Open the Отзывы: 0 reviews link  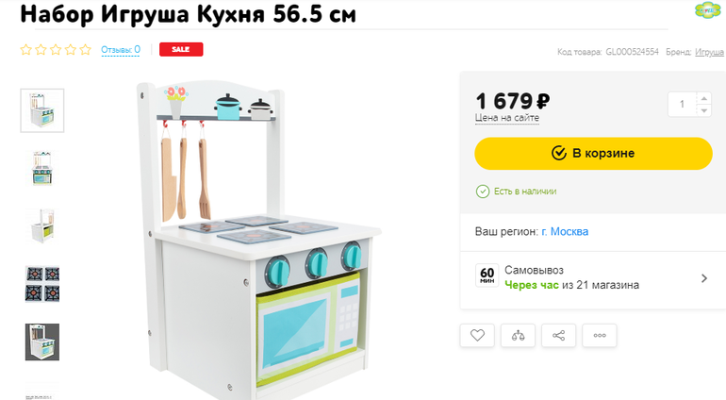(x=121, y=50)
